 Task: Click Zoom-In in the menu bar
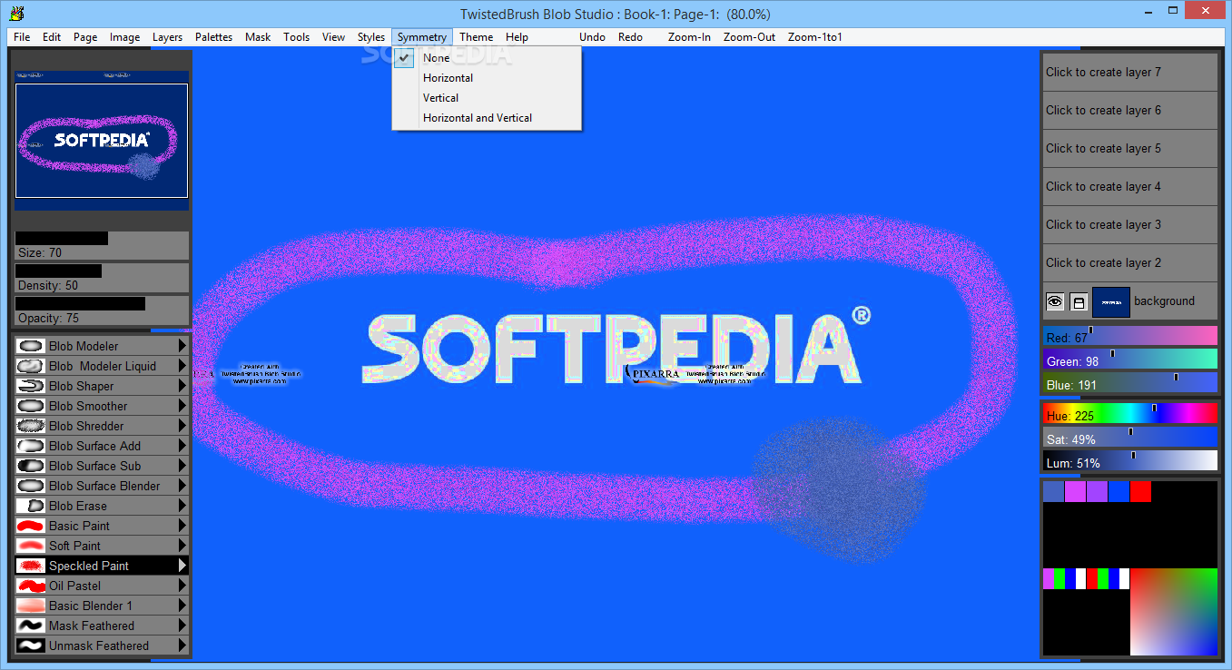pos(689,37)
